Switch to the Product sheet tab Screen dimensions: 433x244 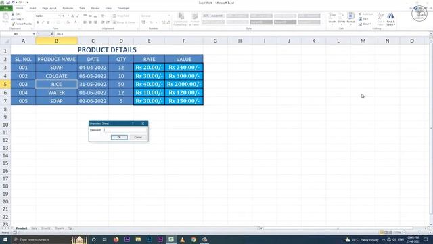[x=22, y=228]
